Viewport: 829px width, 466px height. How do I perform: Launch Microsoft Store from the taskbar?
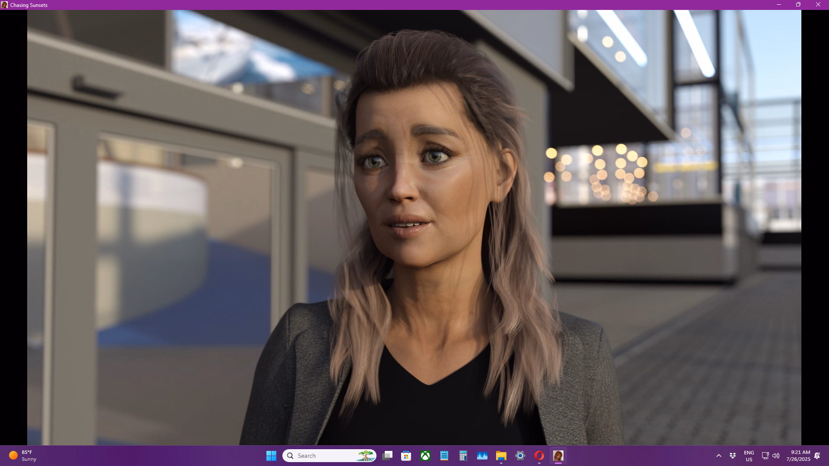click(406, 456)
